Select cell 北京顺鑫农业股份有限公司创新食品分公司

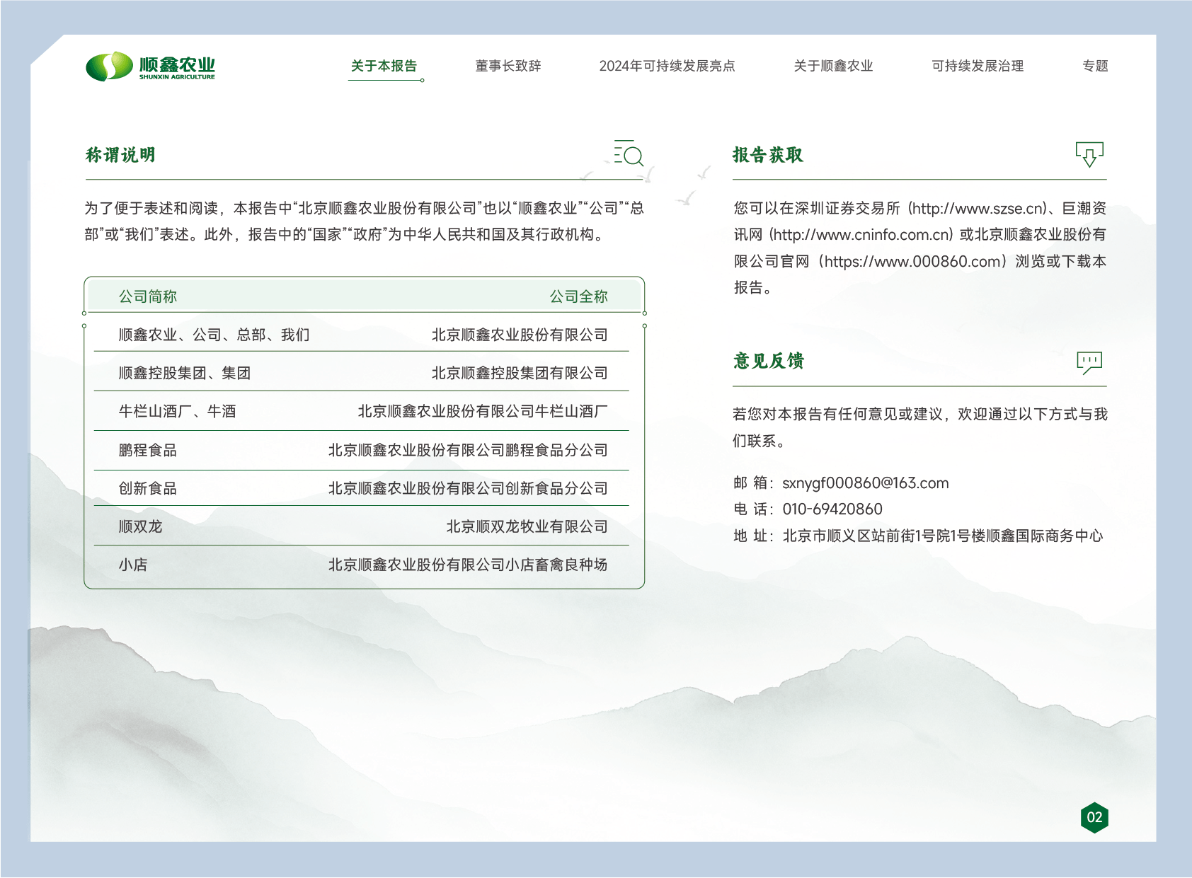(468, 488)
